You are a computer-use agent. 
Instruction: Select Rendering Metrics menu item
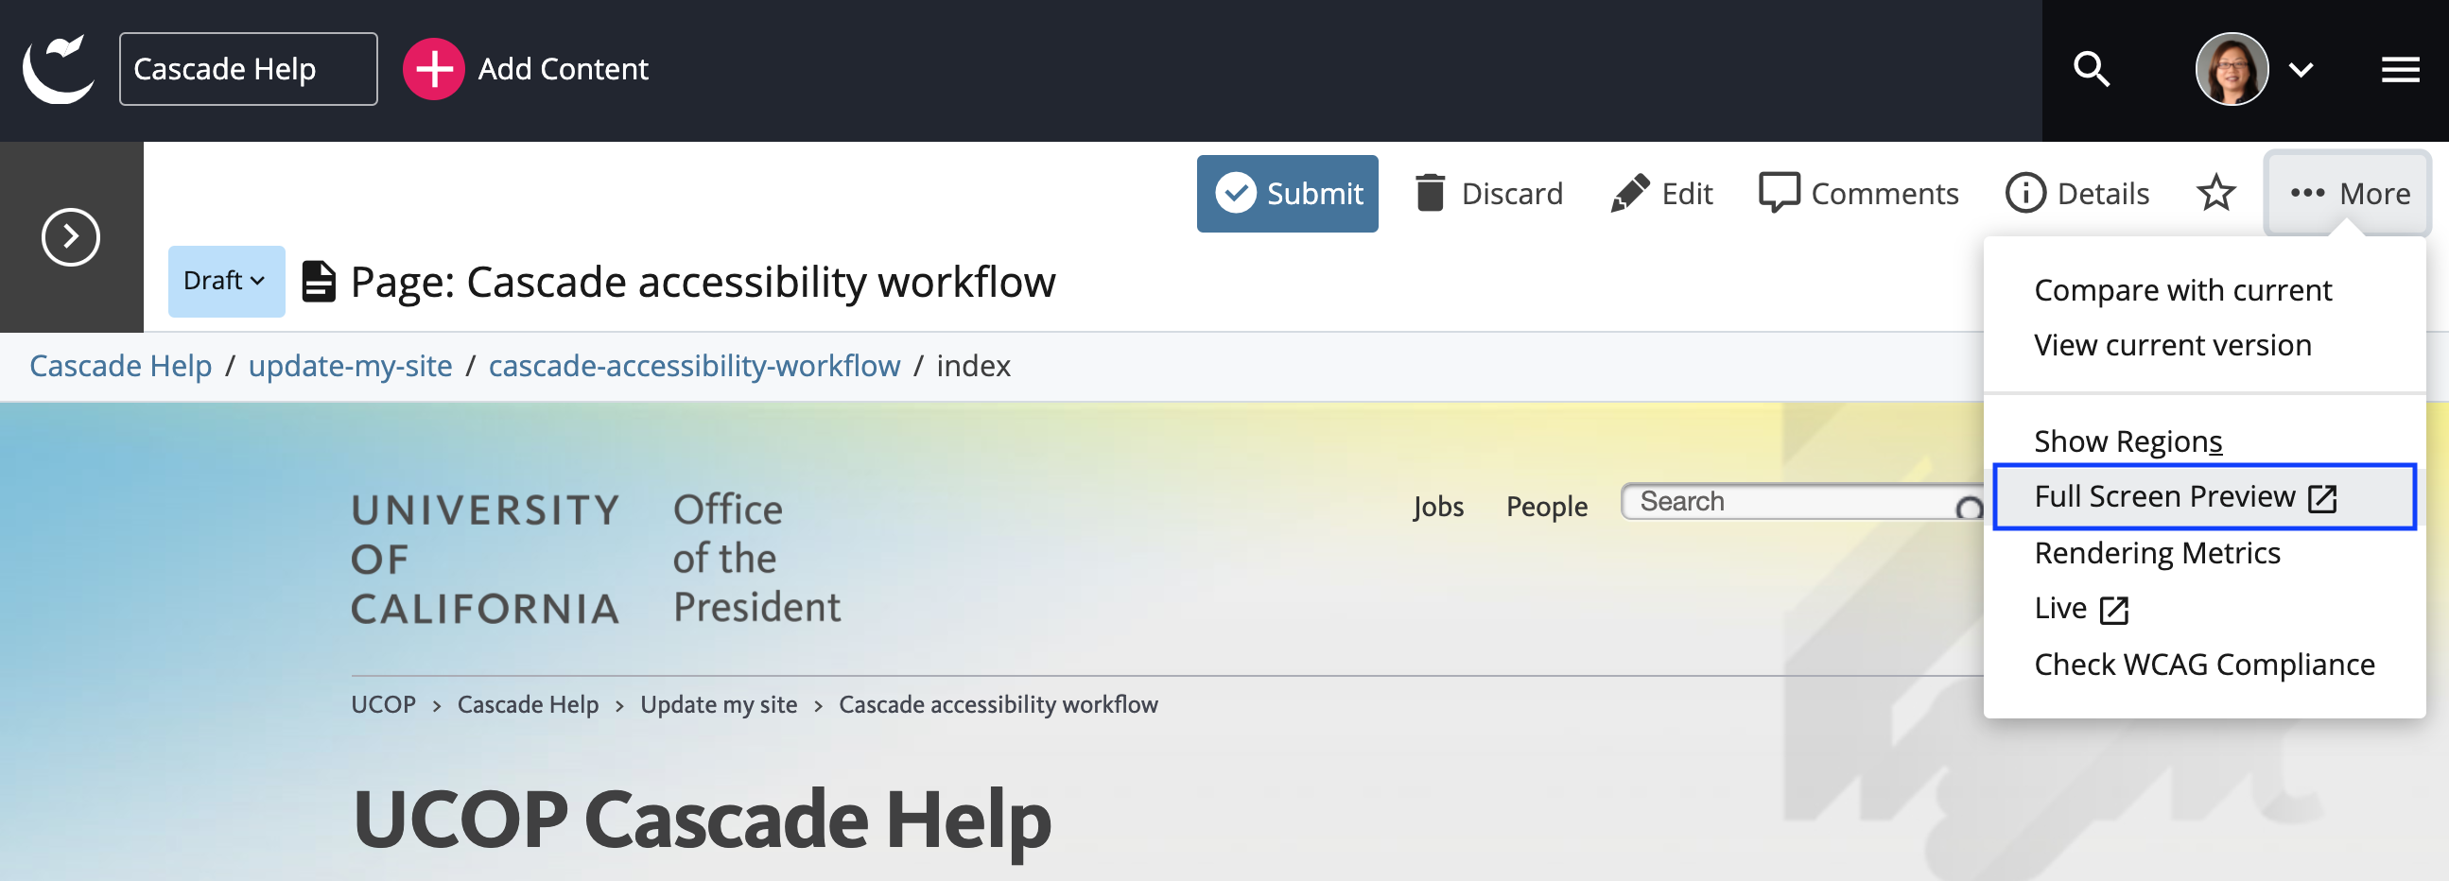coord(2157,553)
